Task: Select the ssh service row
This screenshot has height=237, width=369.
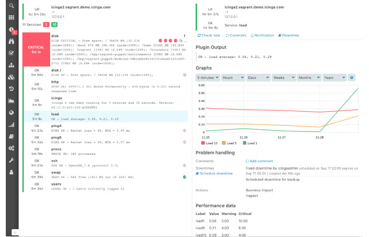Action: pyautogui.click(x=105, y=163)
